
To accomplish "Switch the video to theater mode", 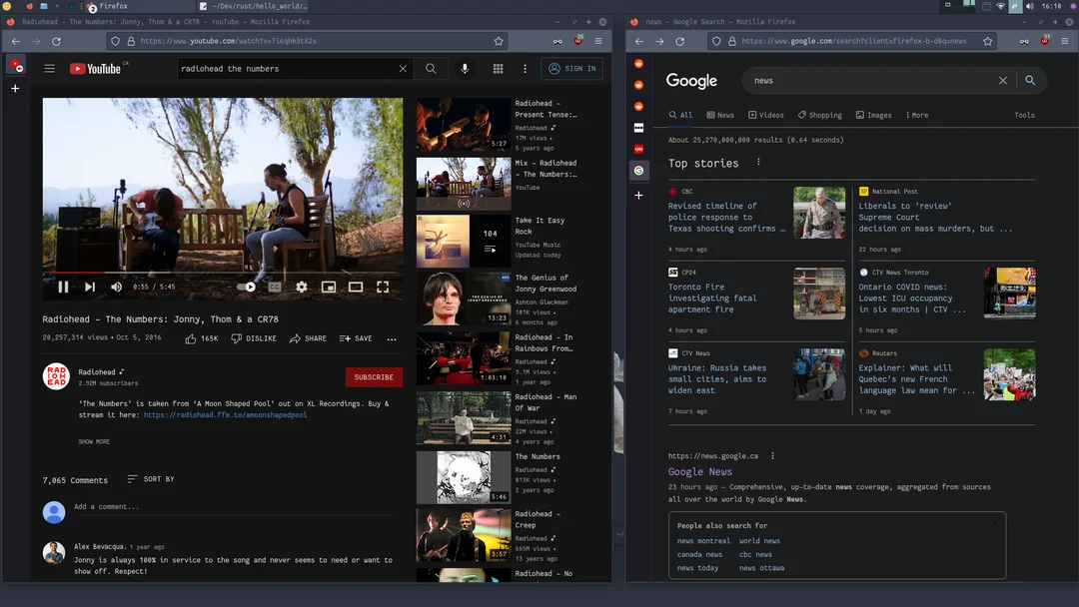I will [x=356, y=287].
